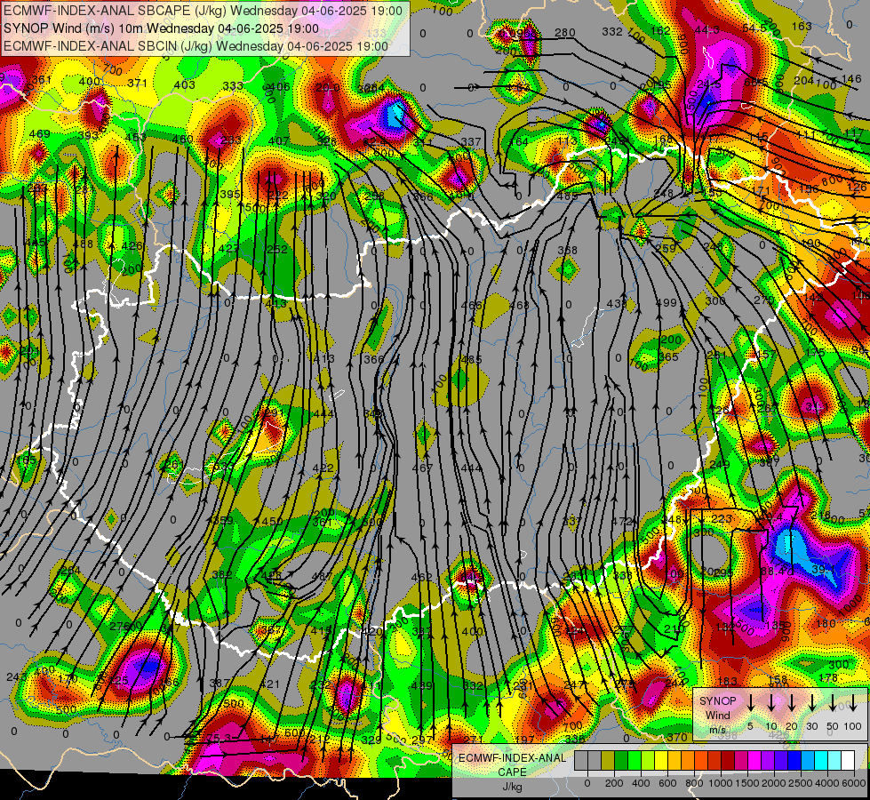This screenshot has width=870, height=800.
Task: Click the map value 183
Action: [727, 681]
